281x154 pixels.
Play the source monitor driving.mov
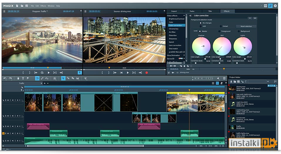[128, 73]
